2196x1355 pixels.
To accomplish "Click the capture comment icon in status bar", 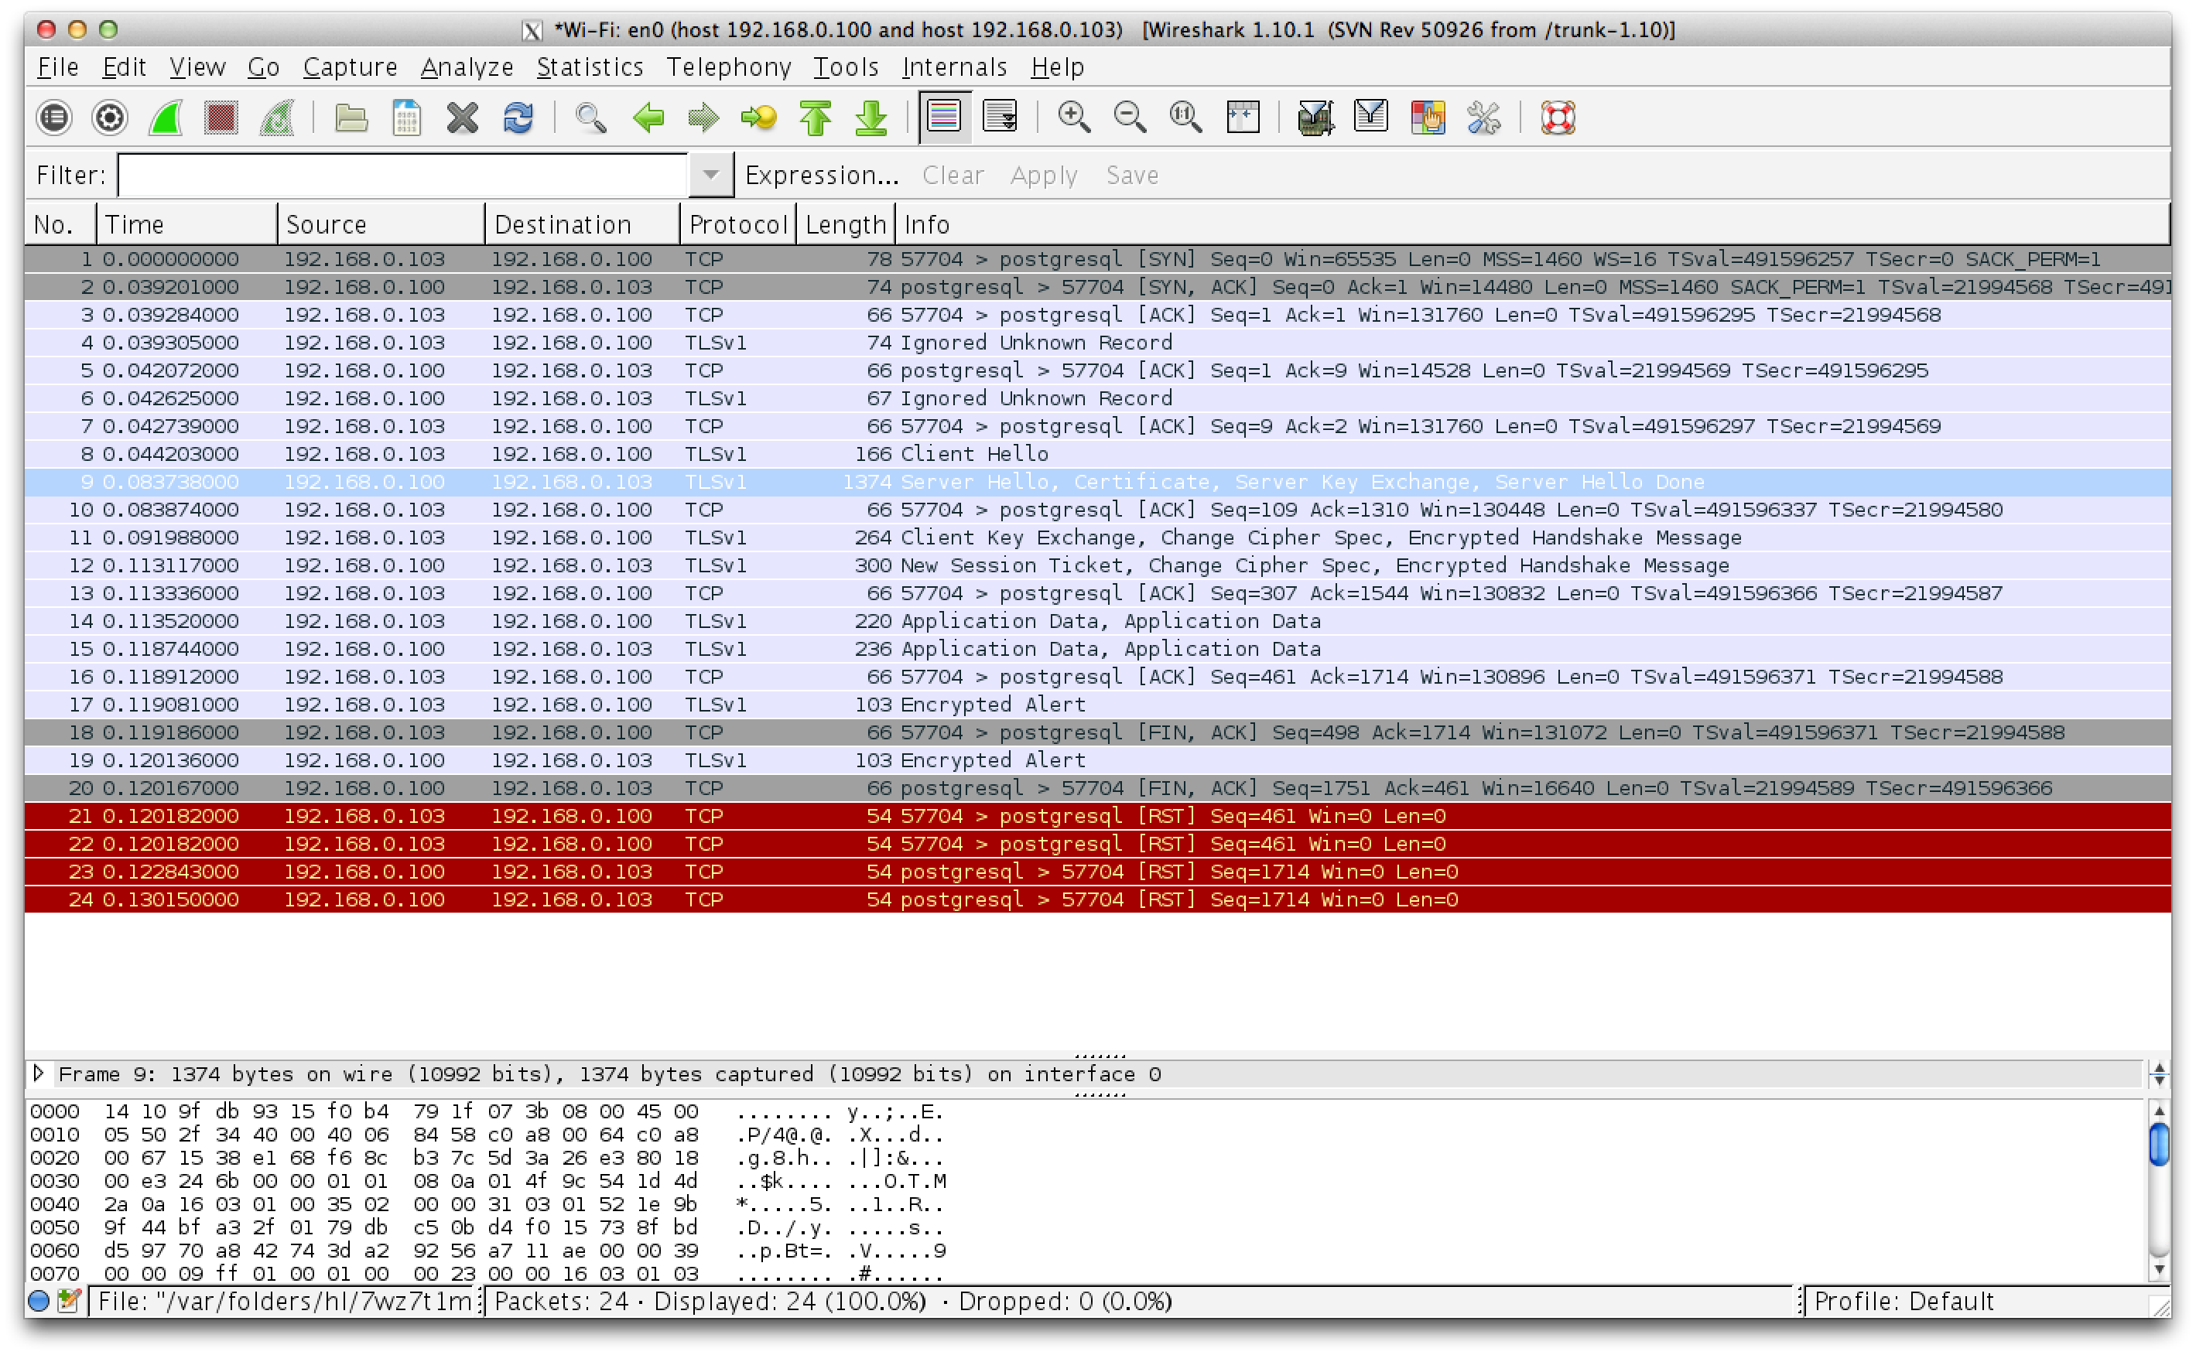I will [68, 1300].
